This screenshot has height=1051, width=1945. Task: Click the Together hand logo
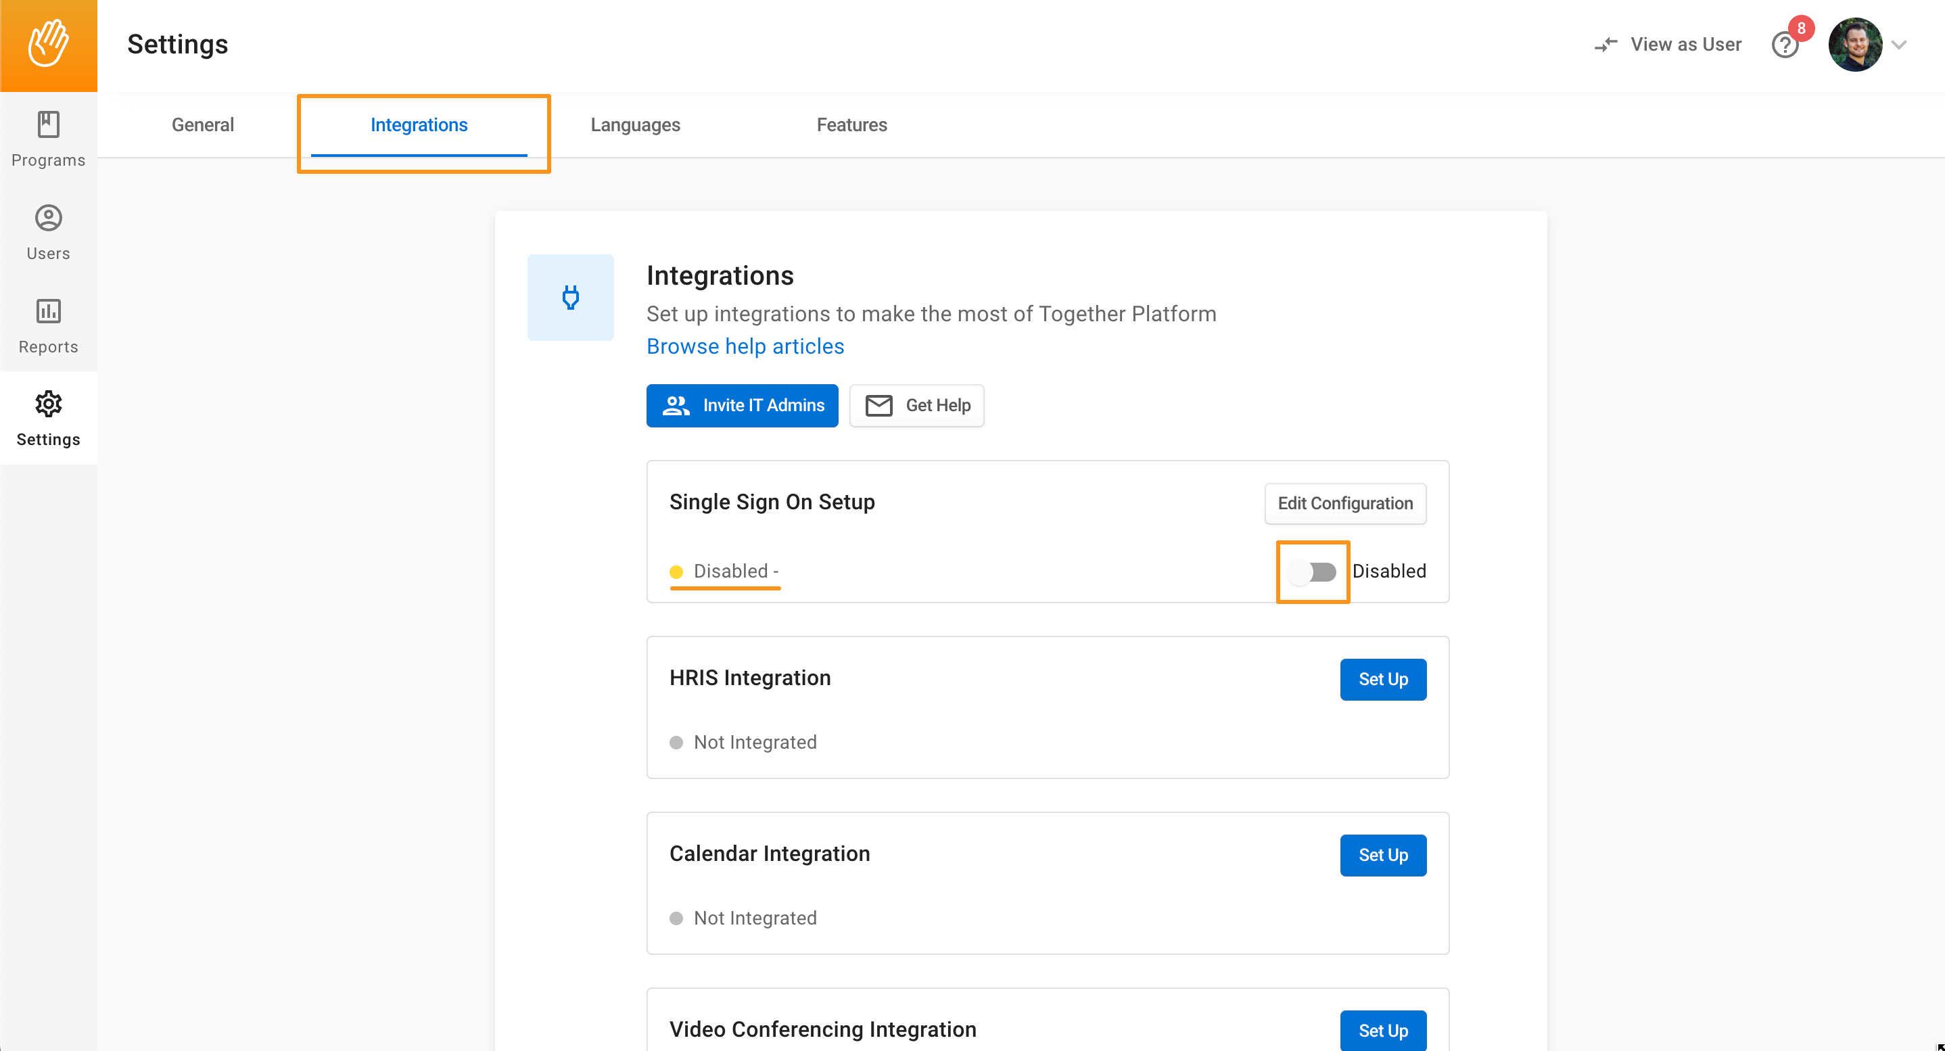(x=48, y=44)
